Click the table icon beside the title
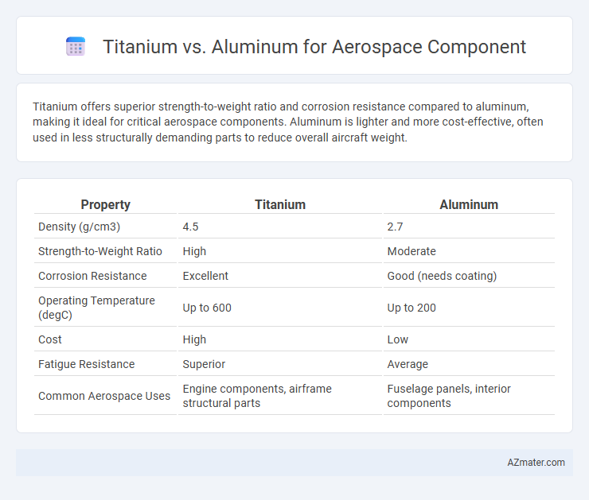The image size is (589, 500). tap(76, 47)
